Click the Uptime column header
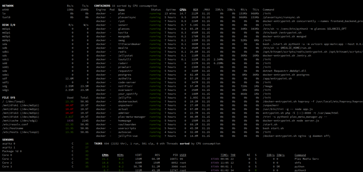Screen dimensions: 363x172 pyautogui.click(x=171, y=10)
